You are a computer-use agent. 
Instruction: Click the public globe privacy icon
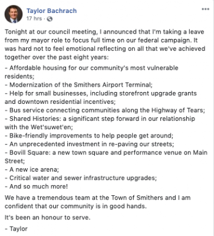coord(50,19)
